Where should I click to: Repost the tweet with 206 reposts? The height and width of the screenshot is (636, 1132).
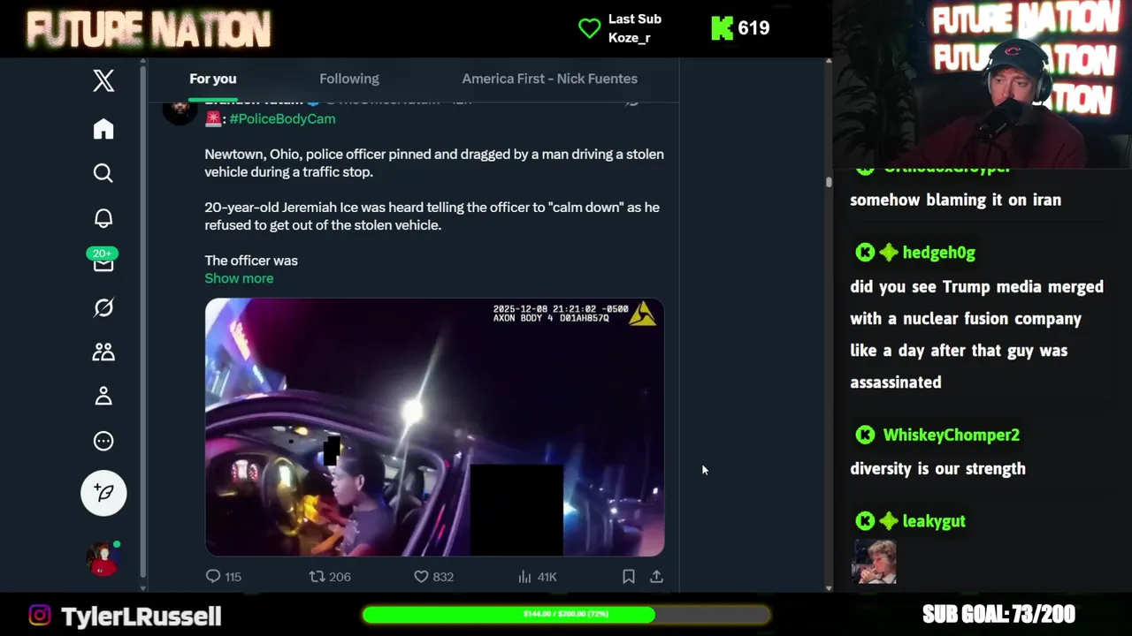coord(330,577)
